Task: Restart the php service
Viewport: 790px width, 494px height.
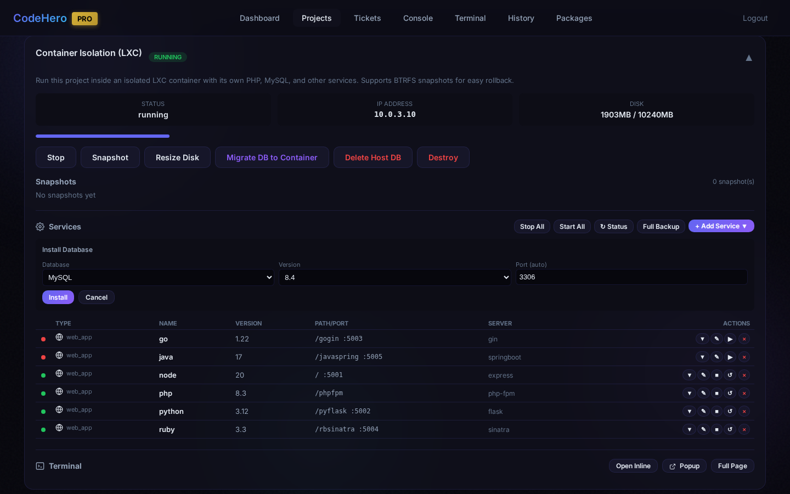Action: (730, 394)
